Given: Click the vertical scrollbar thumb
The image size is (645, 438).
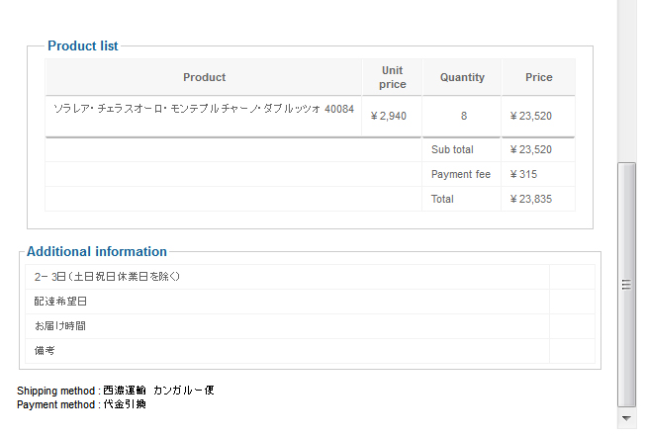Looking at the screenshot, I should (625, 285).
